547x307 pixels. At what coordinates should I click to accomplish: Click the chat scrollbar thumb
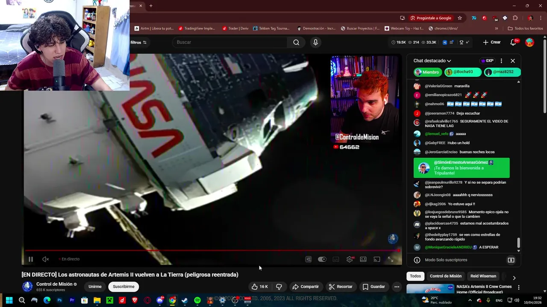click(519, 243)
